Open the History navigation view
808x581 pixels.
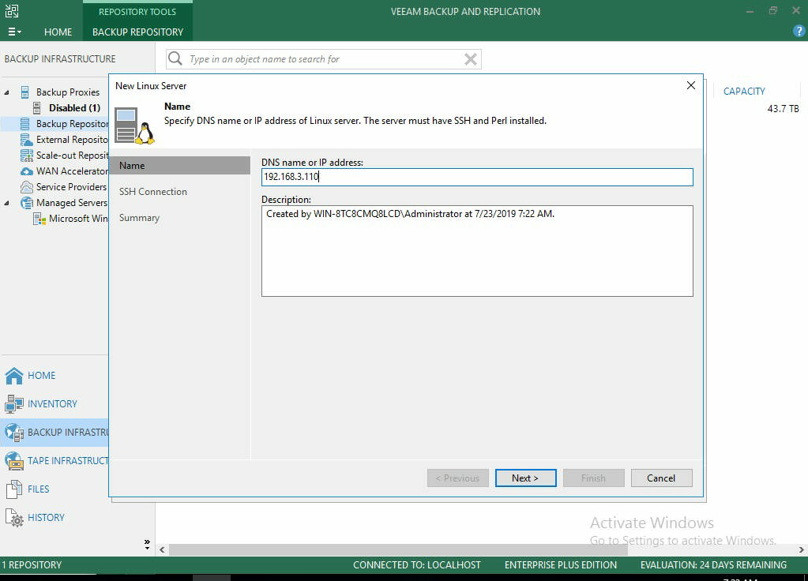click(x=47, y=517)
